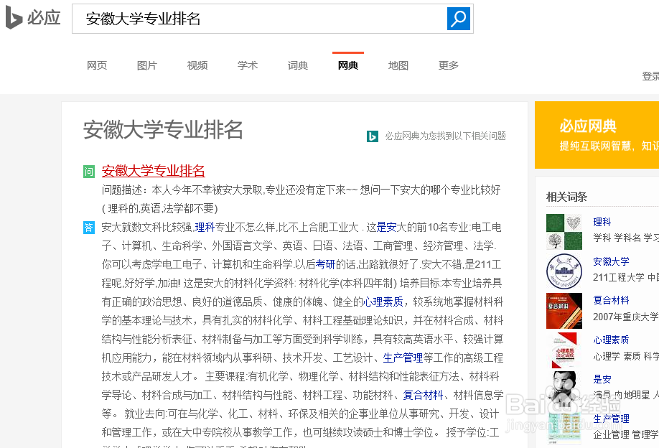Switch to the 网页 tab
The image size is (659, 448).
[97, 65]
